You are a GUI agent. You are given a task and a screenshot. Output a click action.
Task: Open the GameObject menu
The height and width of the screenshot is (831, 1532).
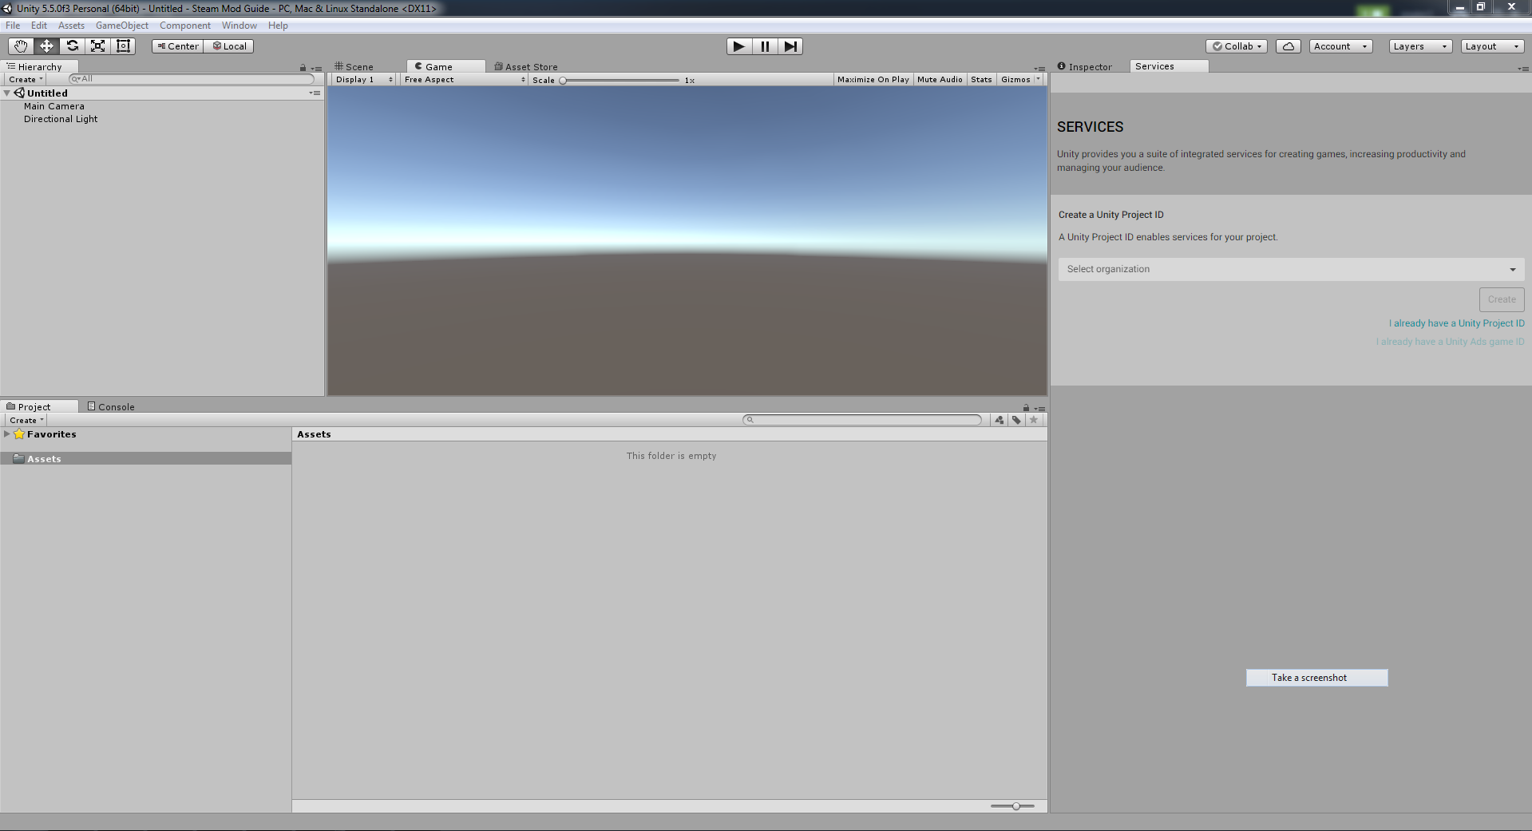[x=122, y=26]
